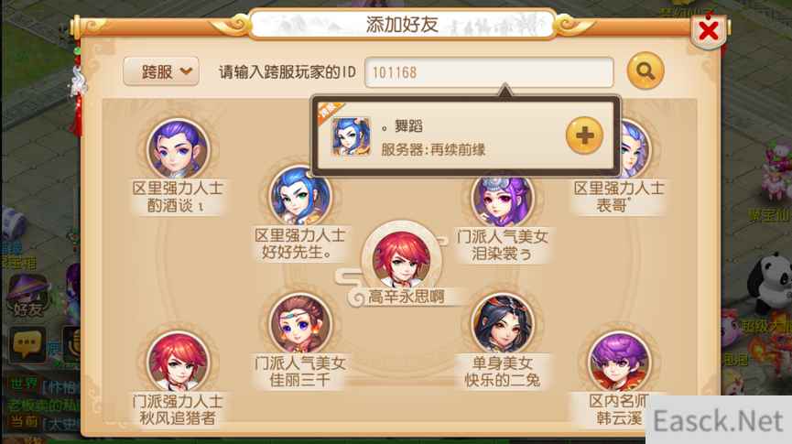
Task: Add player 舞蹈 with plus button
Action: [584, 135]
